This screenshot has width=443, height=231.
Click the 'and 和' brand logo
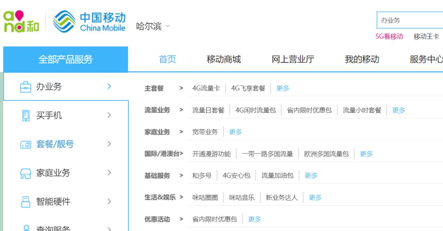[x=21, y=21]
